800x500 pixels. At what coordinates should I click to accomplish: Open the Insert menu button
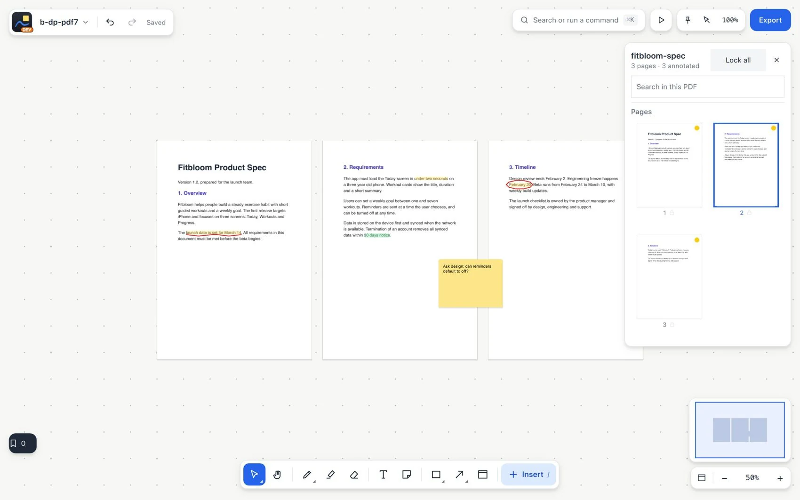click(x=528, y=474)
